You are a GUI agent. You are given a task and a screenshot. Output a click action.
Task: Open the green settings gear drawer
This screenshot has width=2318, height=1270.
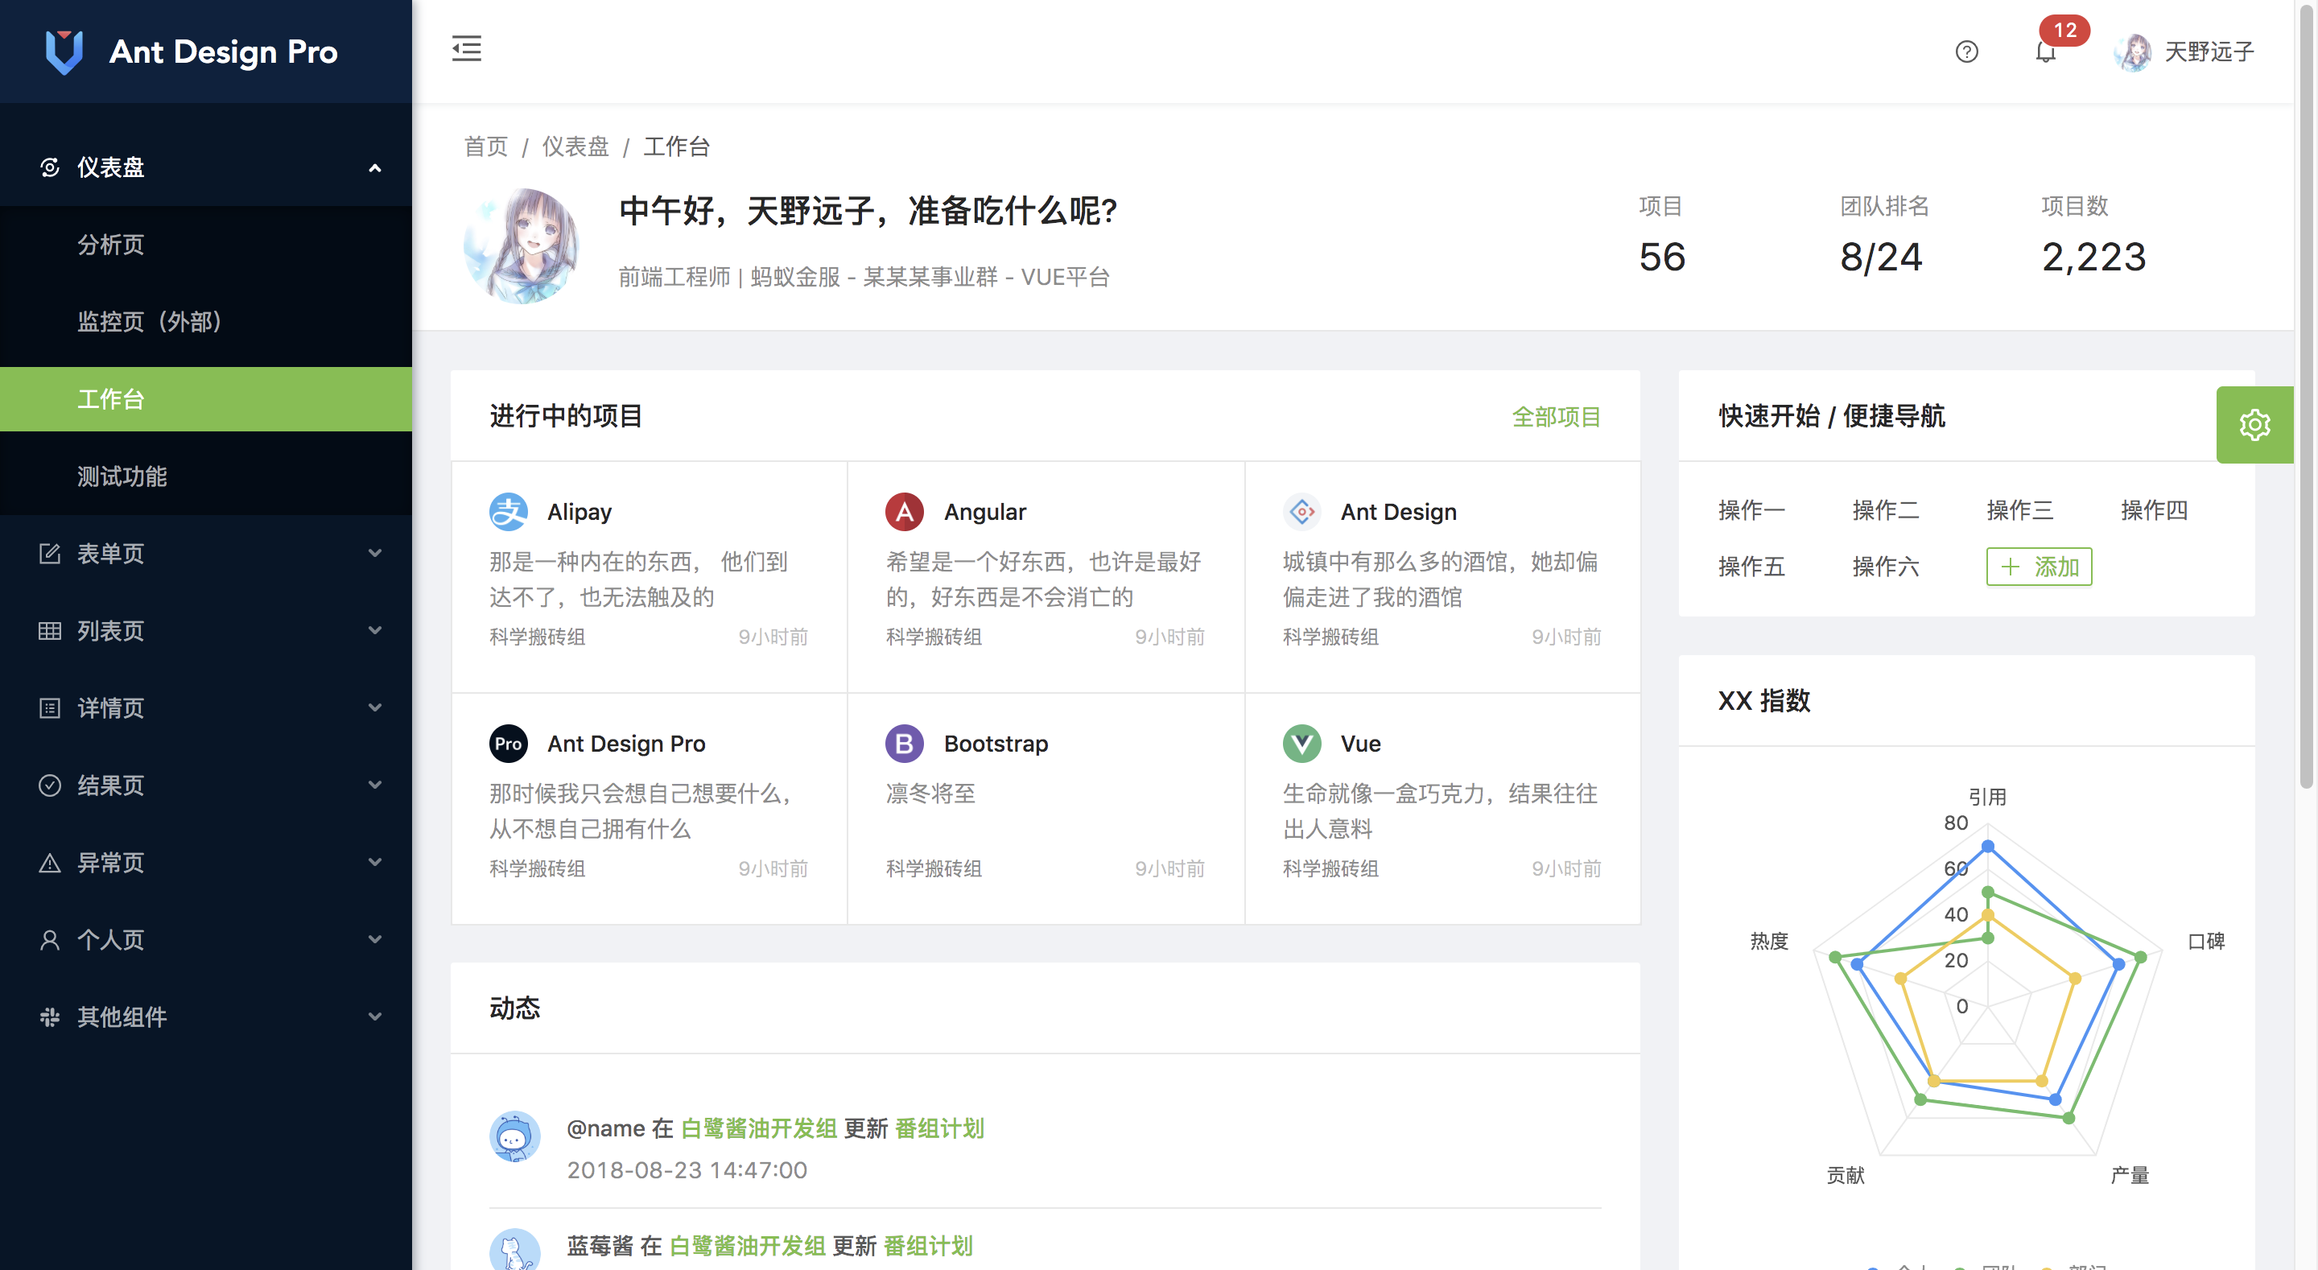2254,425
